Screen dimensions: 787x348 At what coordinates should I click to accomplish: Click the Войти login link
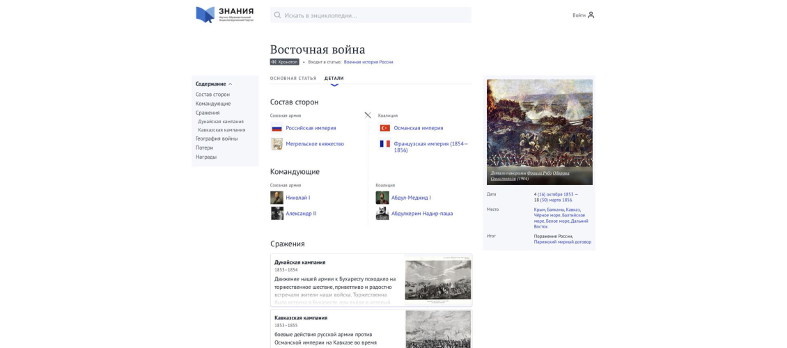[x=579, y=15]
